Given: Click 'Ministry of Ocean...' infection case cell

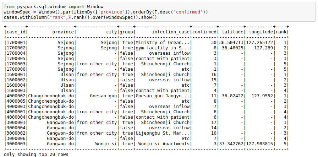Looking at the screenshot, I should pyautogui.click(x=163, y=43).
